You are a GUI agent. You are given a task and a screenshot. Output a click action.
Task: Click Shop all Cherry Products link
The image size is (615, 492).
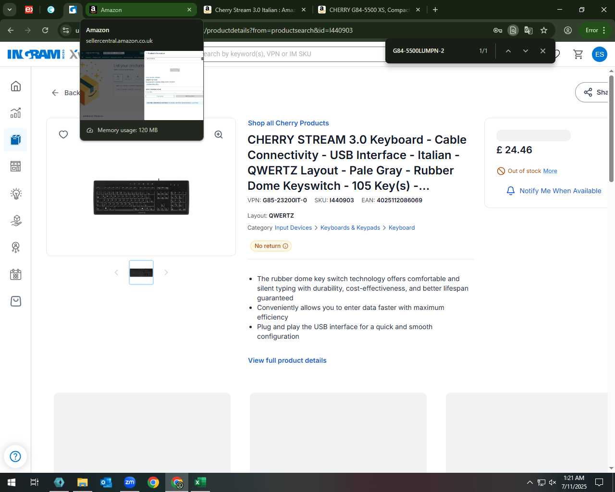(288, 123)
